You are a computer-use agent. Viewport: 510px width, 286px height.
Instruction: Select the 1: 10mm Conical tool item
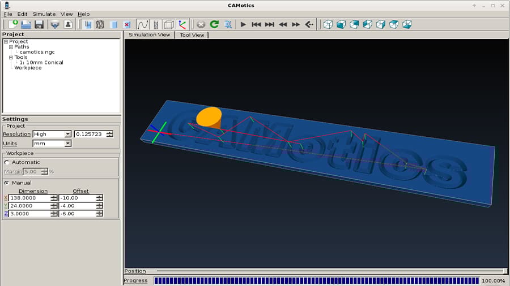tap(41, 63)
